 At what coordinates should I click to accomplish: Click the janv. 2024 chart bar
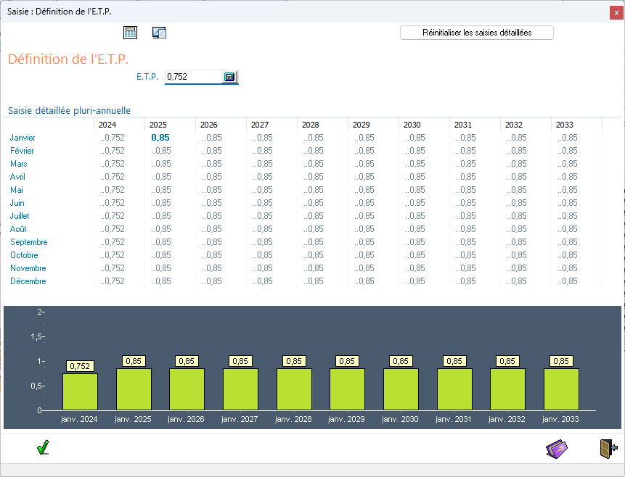(80, 391)
